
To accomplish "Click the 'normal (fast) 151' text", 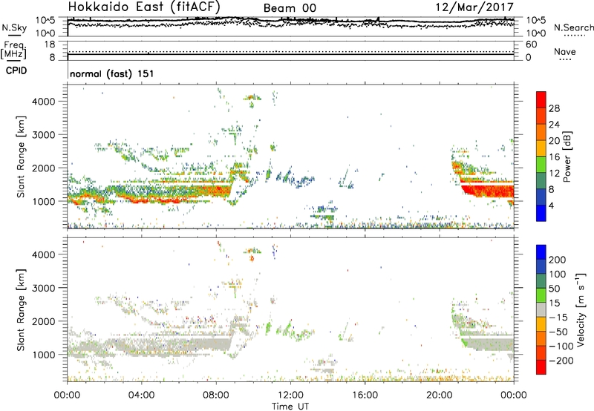I will pyautogui.click(x=112, y=73).
